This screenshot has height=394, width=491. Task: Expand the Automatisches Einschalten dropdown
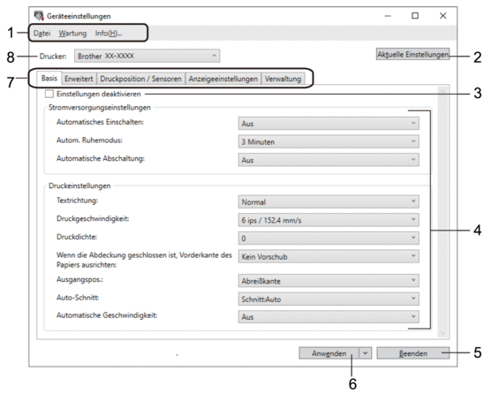[x=329, y=124]
